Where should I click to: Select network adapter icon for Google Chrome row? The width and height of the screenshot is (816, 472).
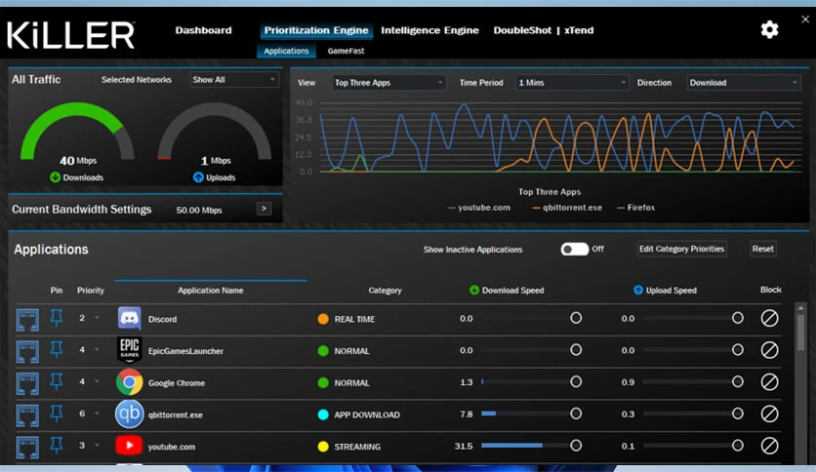(x=27, y=382)
